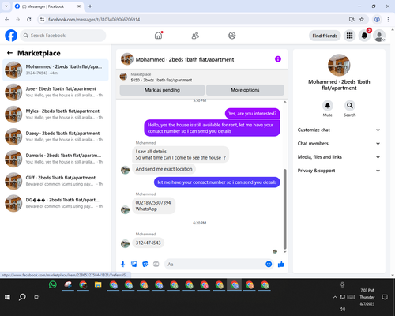Image resolution: width=395 pixels, height=316 pixels.
Task: Open File Explorer from the taskbar
Action: [x=98, y=284]
